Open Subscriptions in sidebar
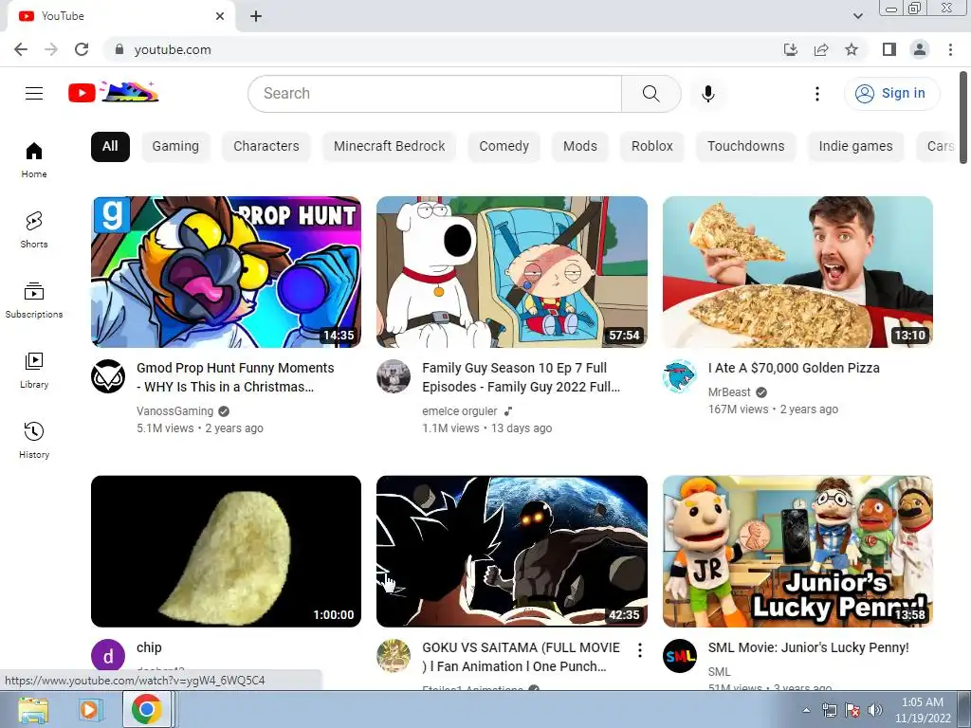Image resolution: width=971 pixels, height=728 pixels. pos(34,300)
